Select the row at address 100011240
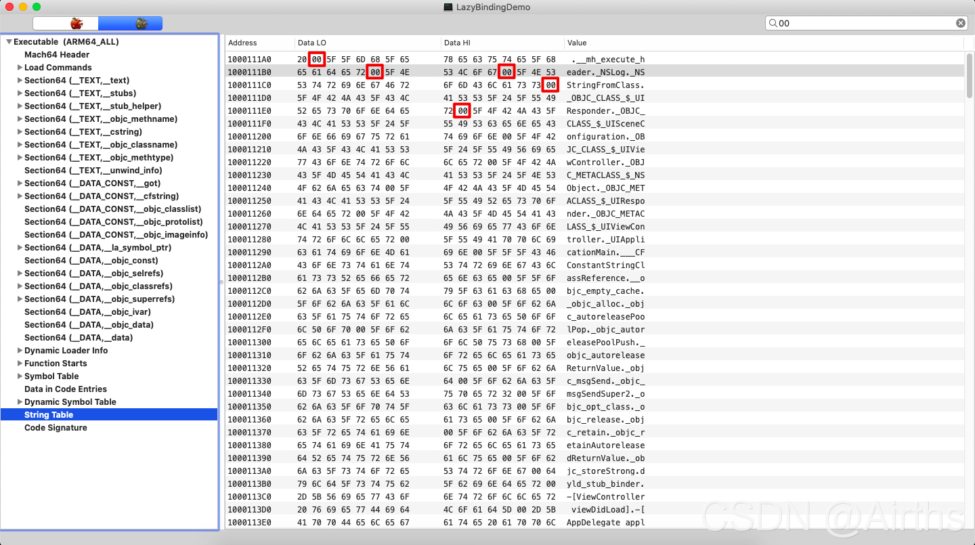This screenshot has height=545, width=975. 594,188
